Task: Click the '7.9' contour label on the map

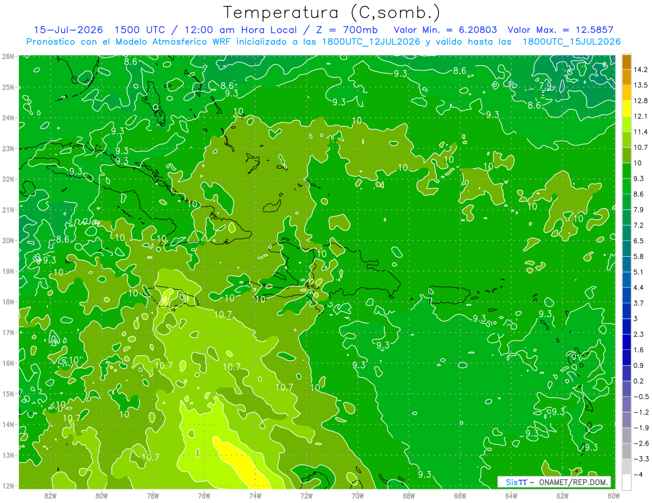Action: coord(546,86)
